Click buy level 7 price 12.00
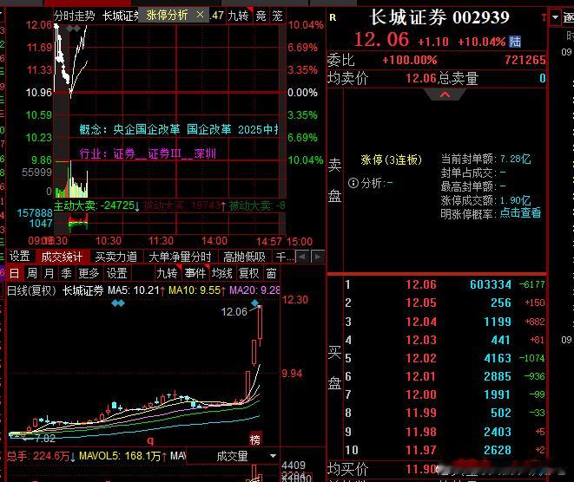 pyautogui.click(x=421, y=394)
